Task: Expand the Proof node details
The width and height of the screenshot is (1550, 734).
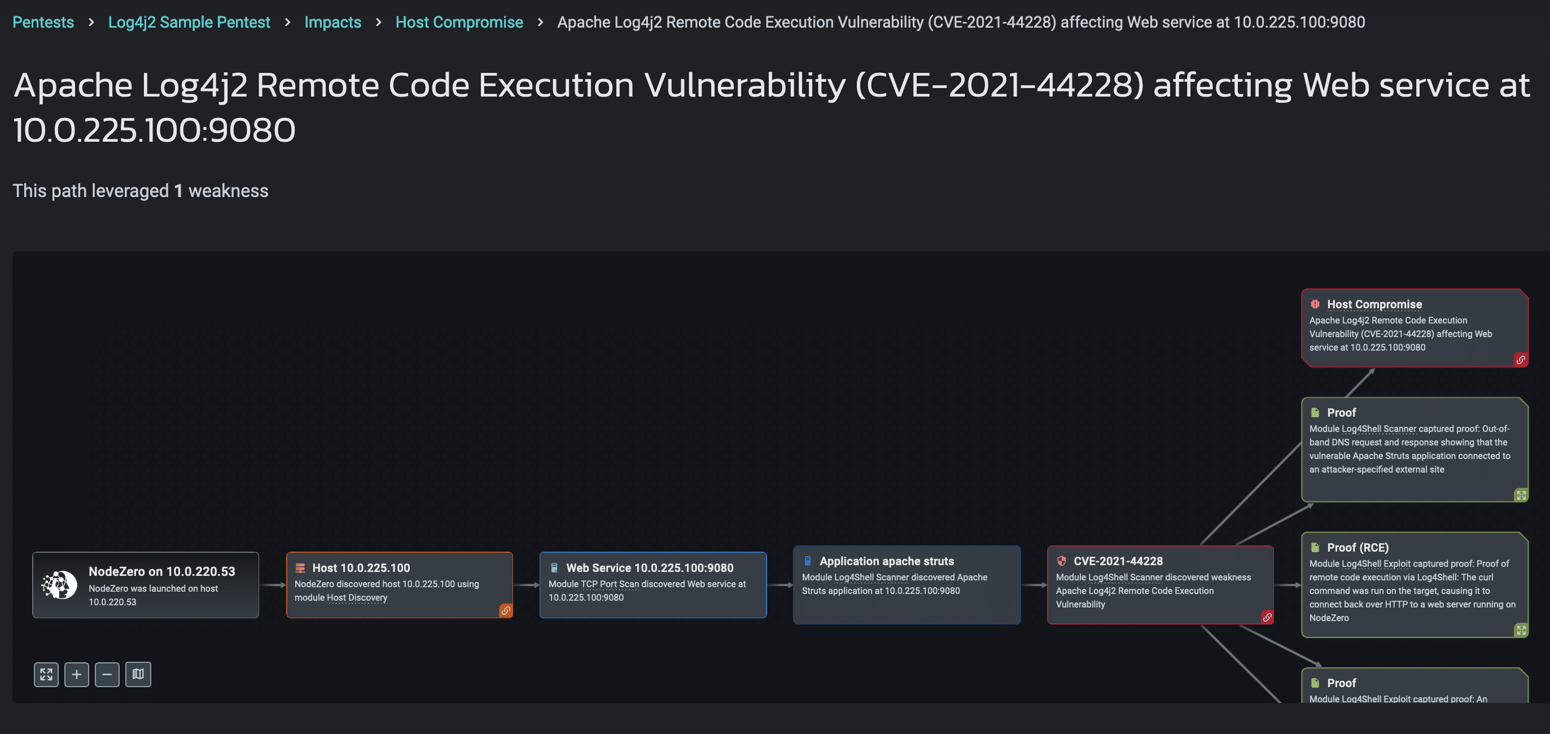Action: [1522, 495]
